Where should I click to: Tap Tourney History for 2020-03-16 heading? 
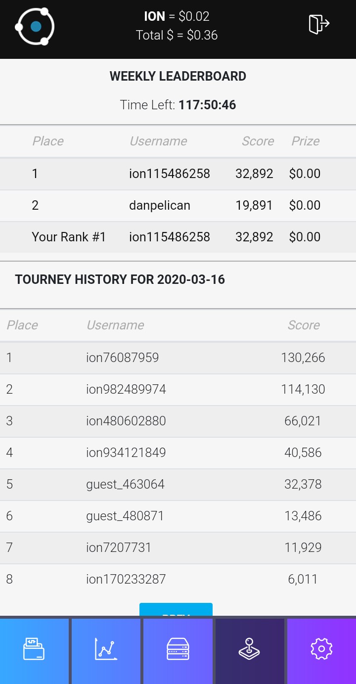(120, 279)
